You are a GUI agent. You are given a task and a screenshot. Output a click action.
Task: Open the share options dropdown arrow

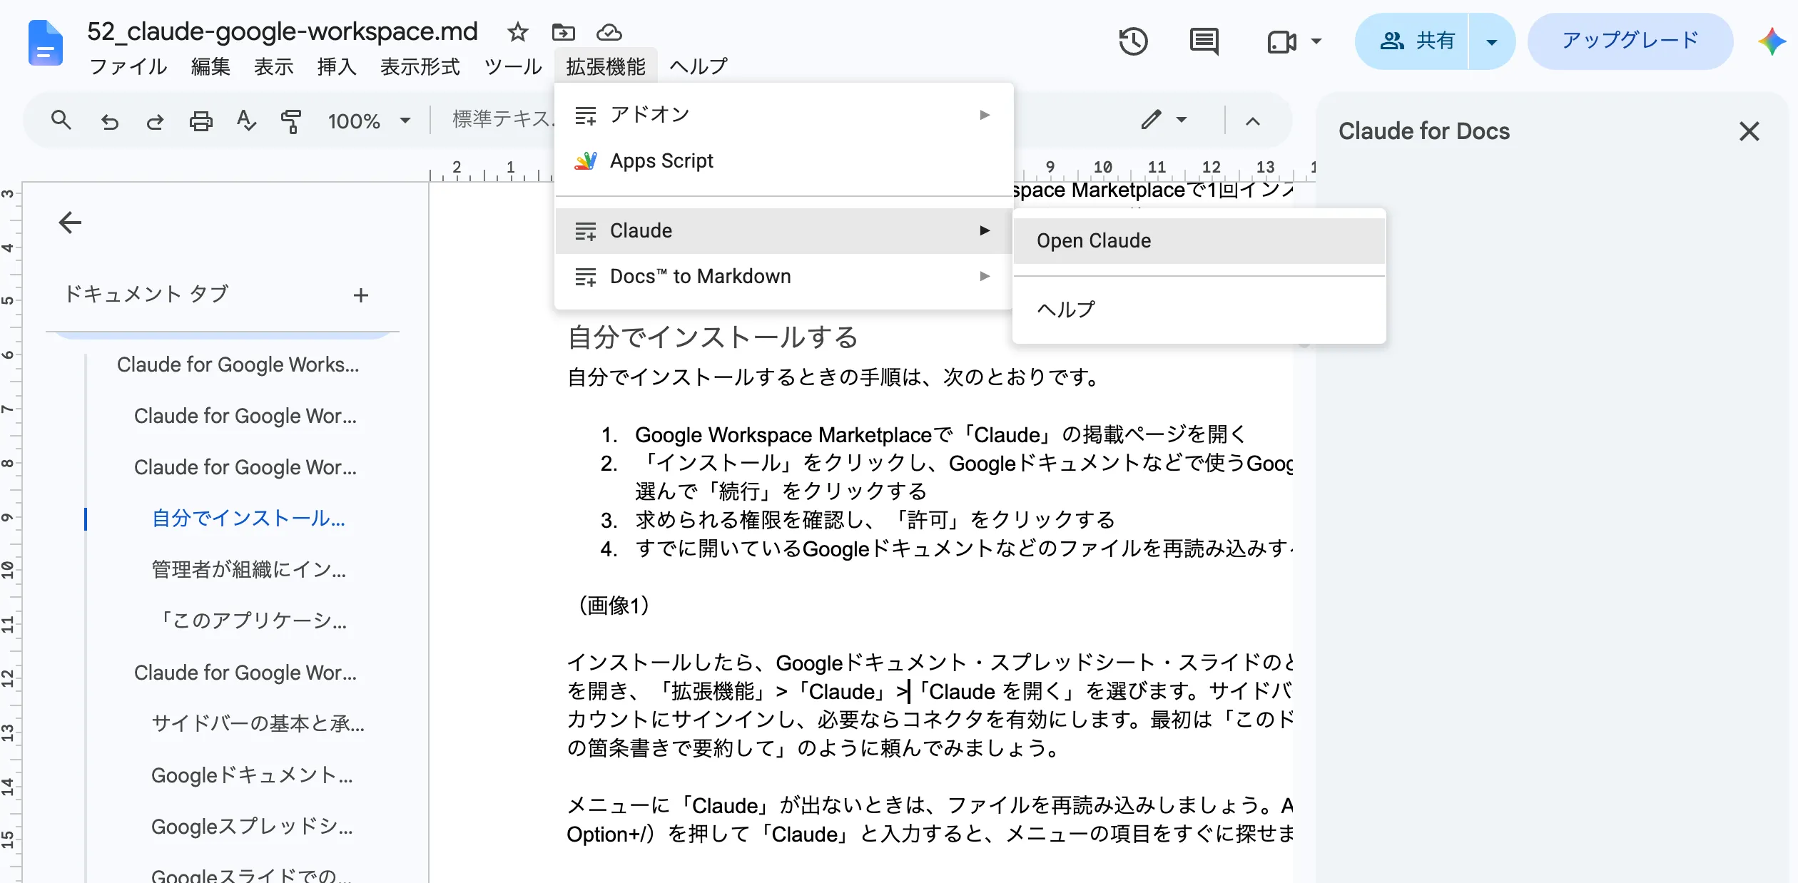click(x=1491, y=41)
